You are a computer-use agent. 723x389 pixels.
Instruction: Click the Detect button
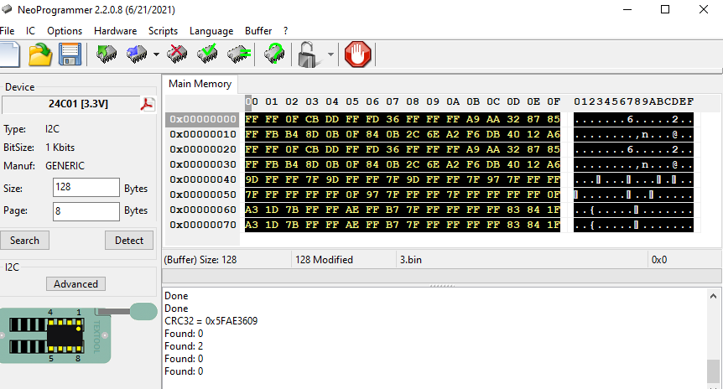click(129, 241)
